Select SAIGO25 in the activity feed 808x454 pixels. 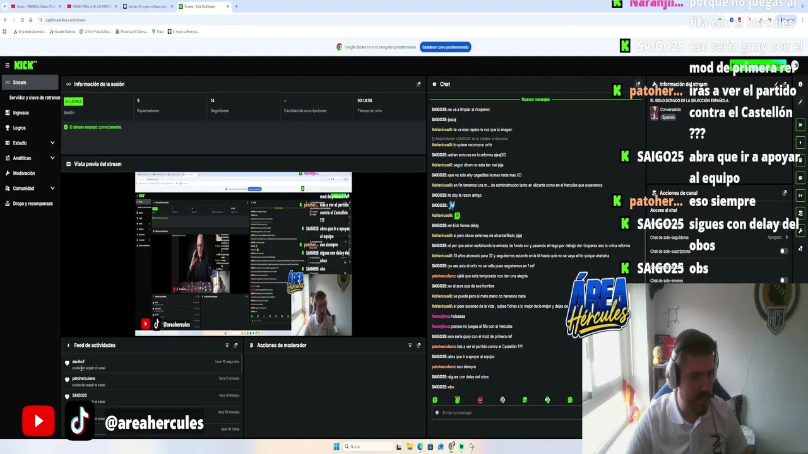click(80, 395)
